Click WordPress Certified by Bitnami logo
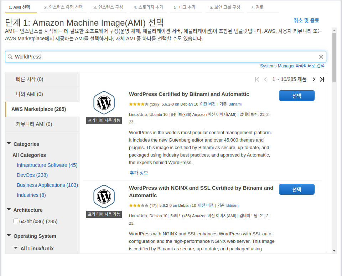 104,103
